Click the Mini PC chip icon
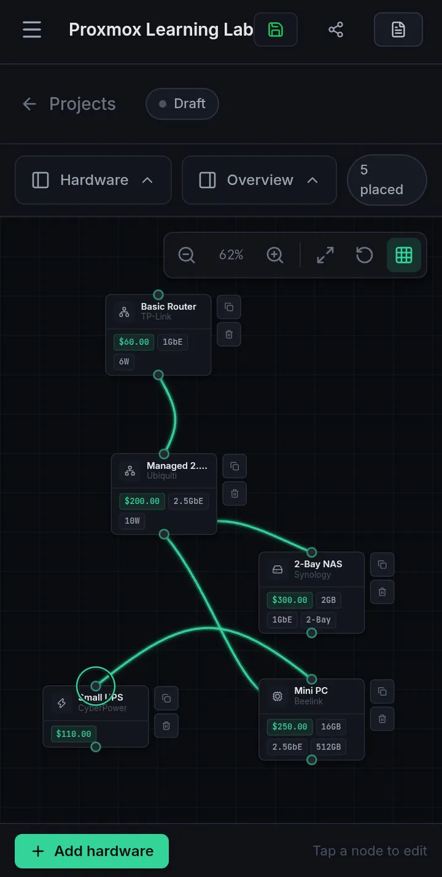The height and width of the screenshot is (877, 442). [277, 696]
